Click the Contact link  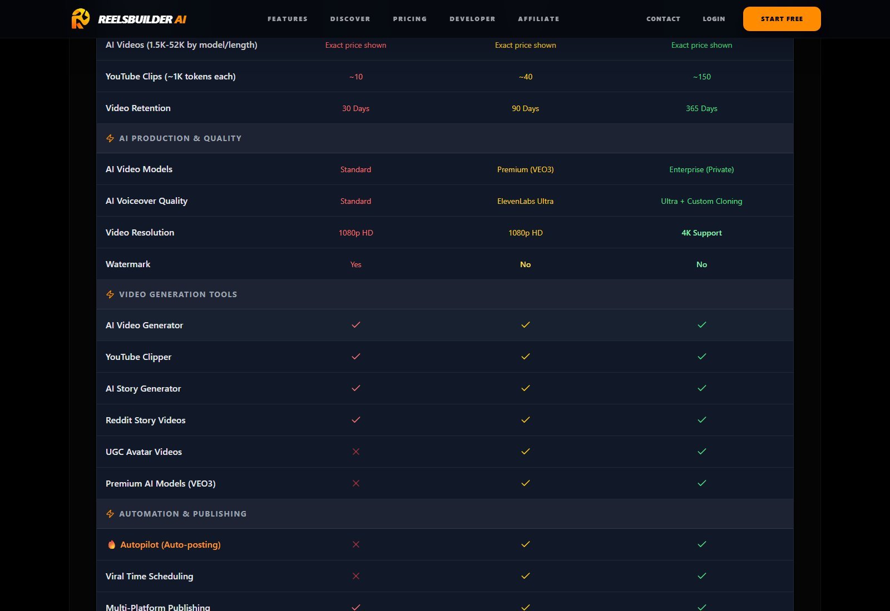tap(664, 19)
